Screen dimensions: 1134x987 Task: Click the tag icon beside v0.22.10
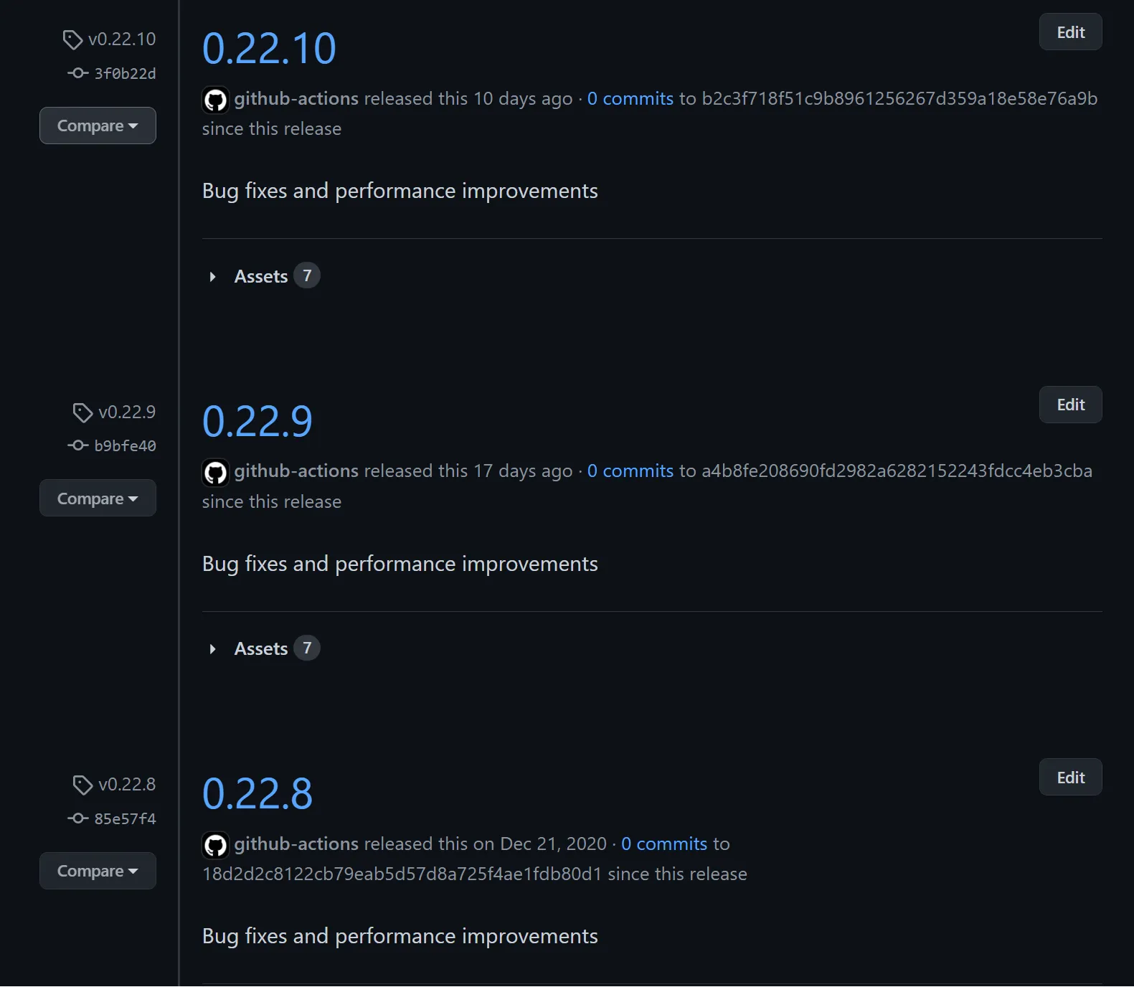pos(72,39)
